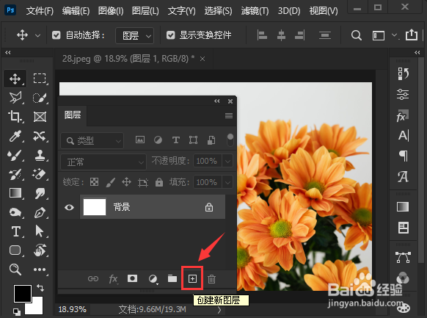
Task: Open the 正常 blend mode dropdown
Action: coord(103,162)
